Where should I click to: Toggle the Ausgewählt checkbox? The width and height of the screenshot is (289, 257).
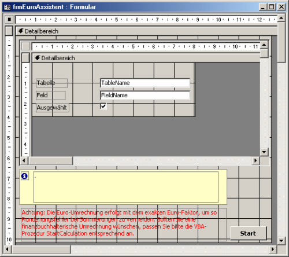click(x=103, y=107)
